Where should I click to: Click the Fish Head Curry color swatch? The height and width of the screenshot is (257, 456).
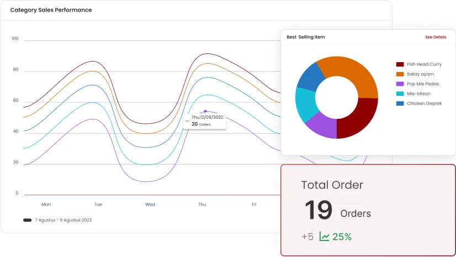tap(400, 64)
